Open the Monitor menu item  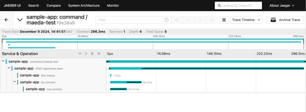113,5
